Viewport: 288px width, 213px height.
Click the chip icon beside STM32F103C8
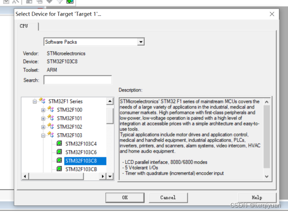(59, 160)
